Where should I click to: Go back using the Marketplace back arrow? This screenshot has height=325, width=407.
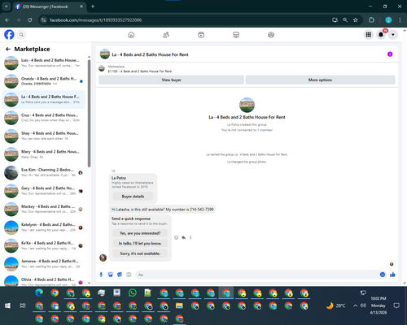(x=8, y=49)
